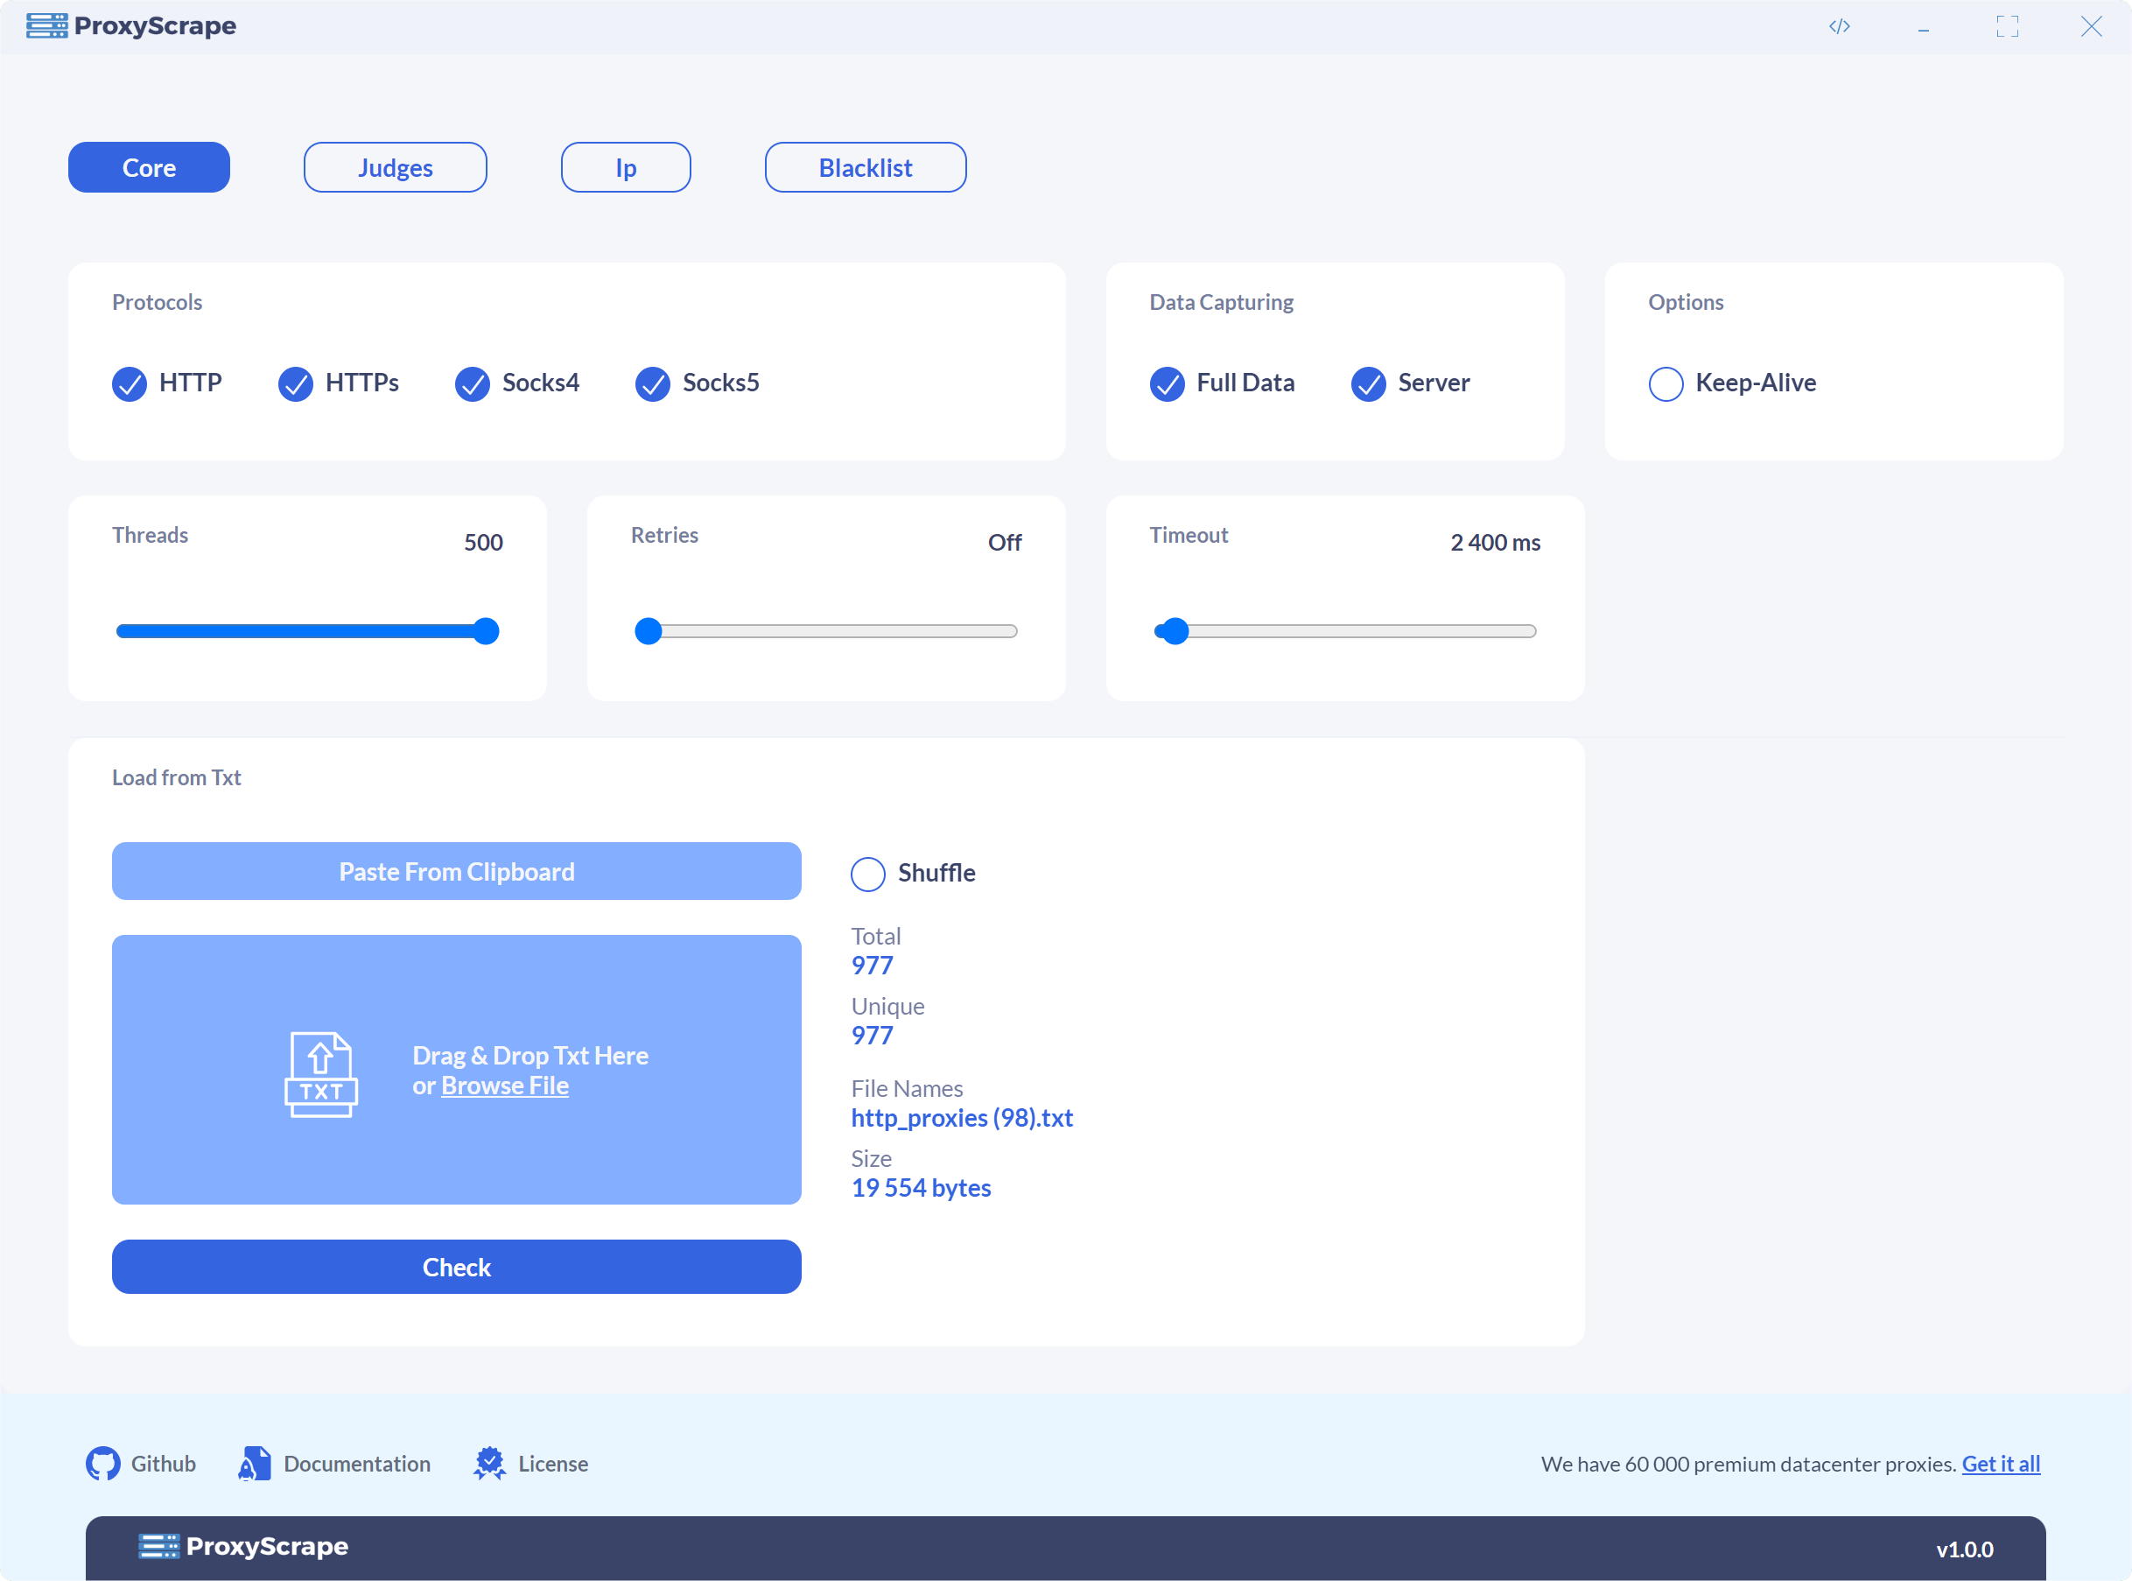Open the code brackets icon in title bar

pos(1839,26)
